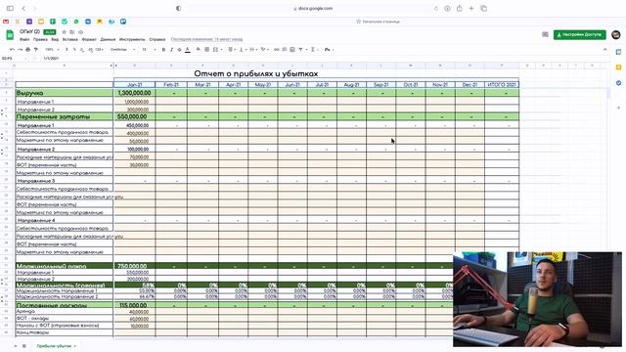Image resolution: width=626 pixels, height=352 pixels.
Task: Click the Safari share icon
Action: (x=459, y=9)
